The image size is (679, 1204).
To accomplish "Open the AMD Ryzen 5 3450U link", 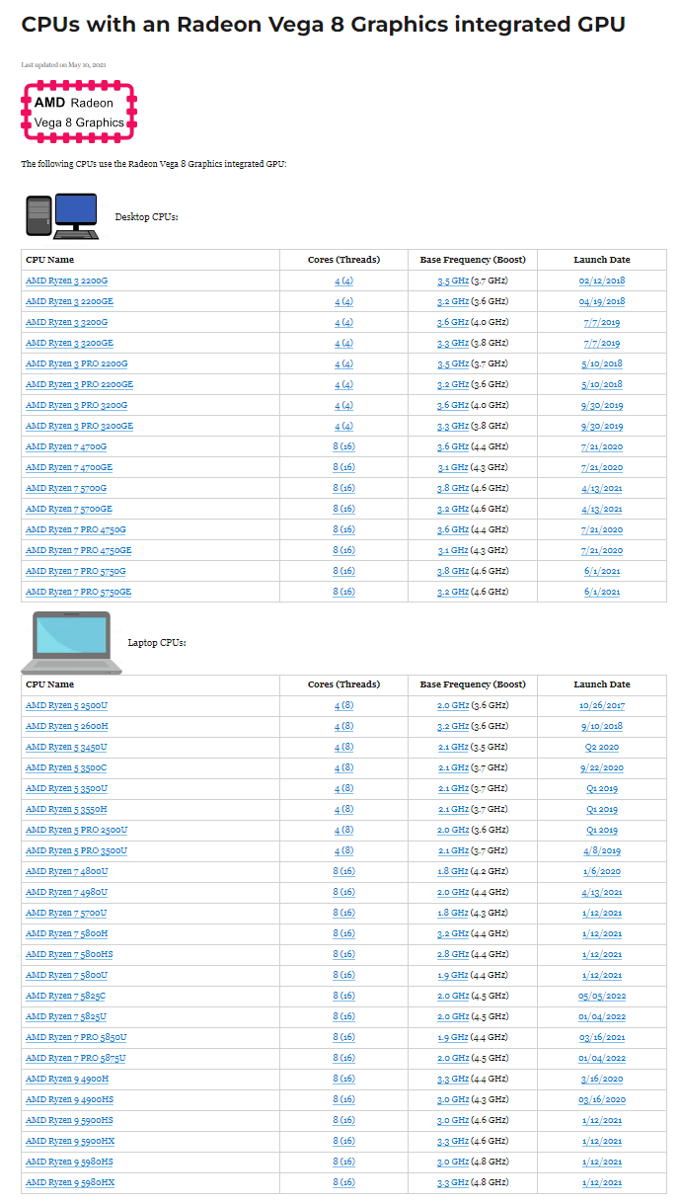I will [x=66, y=748].
